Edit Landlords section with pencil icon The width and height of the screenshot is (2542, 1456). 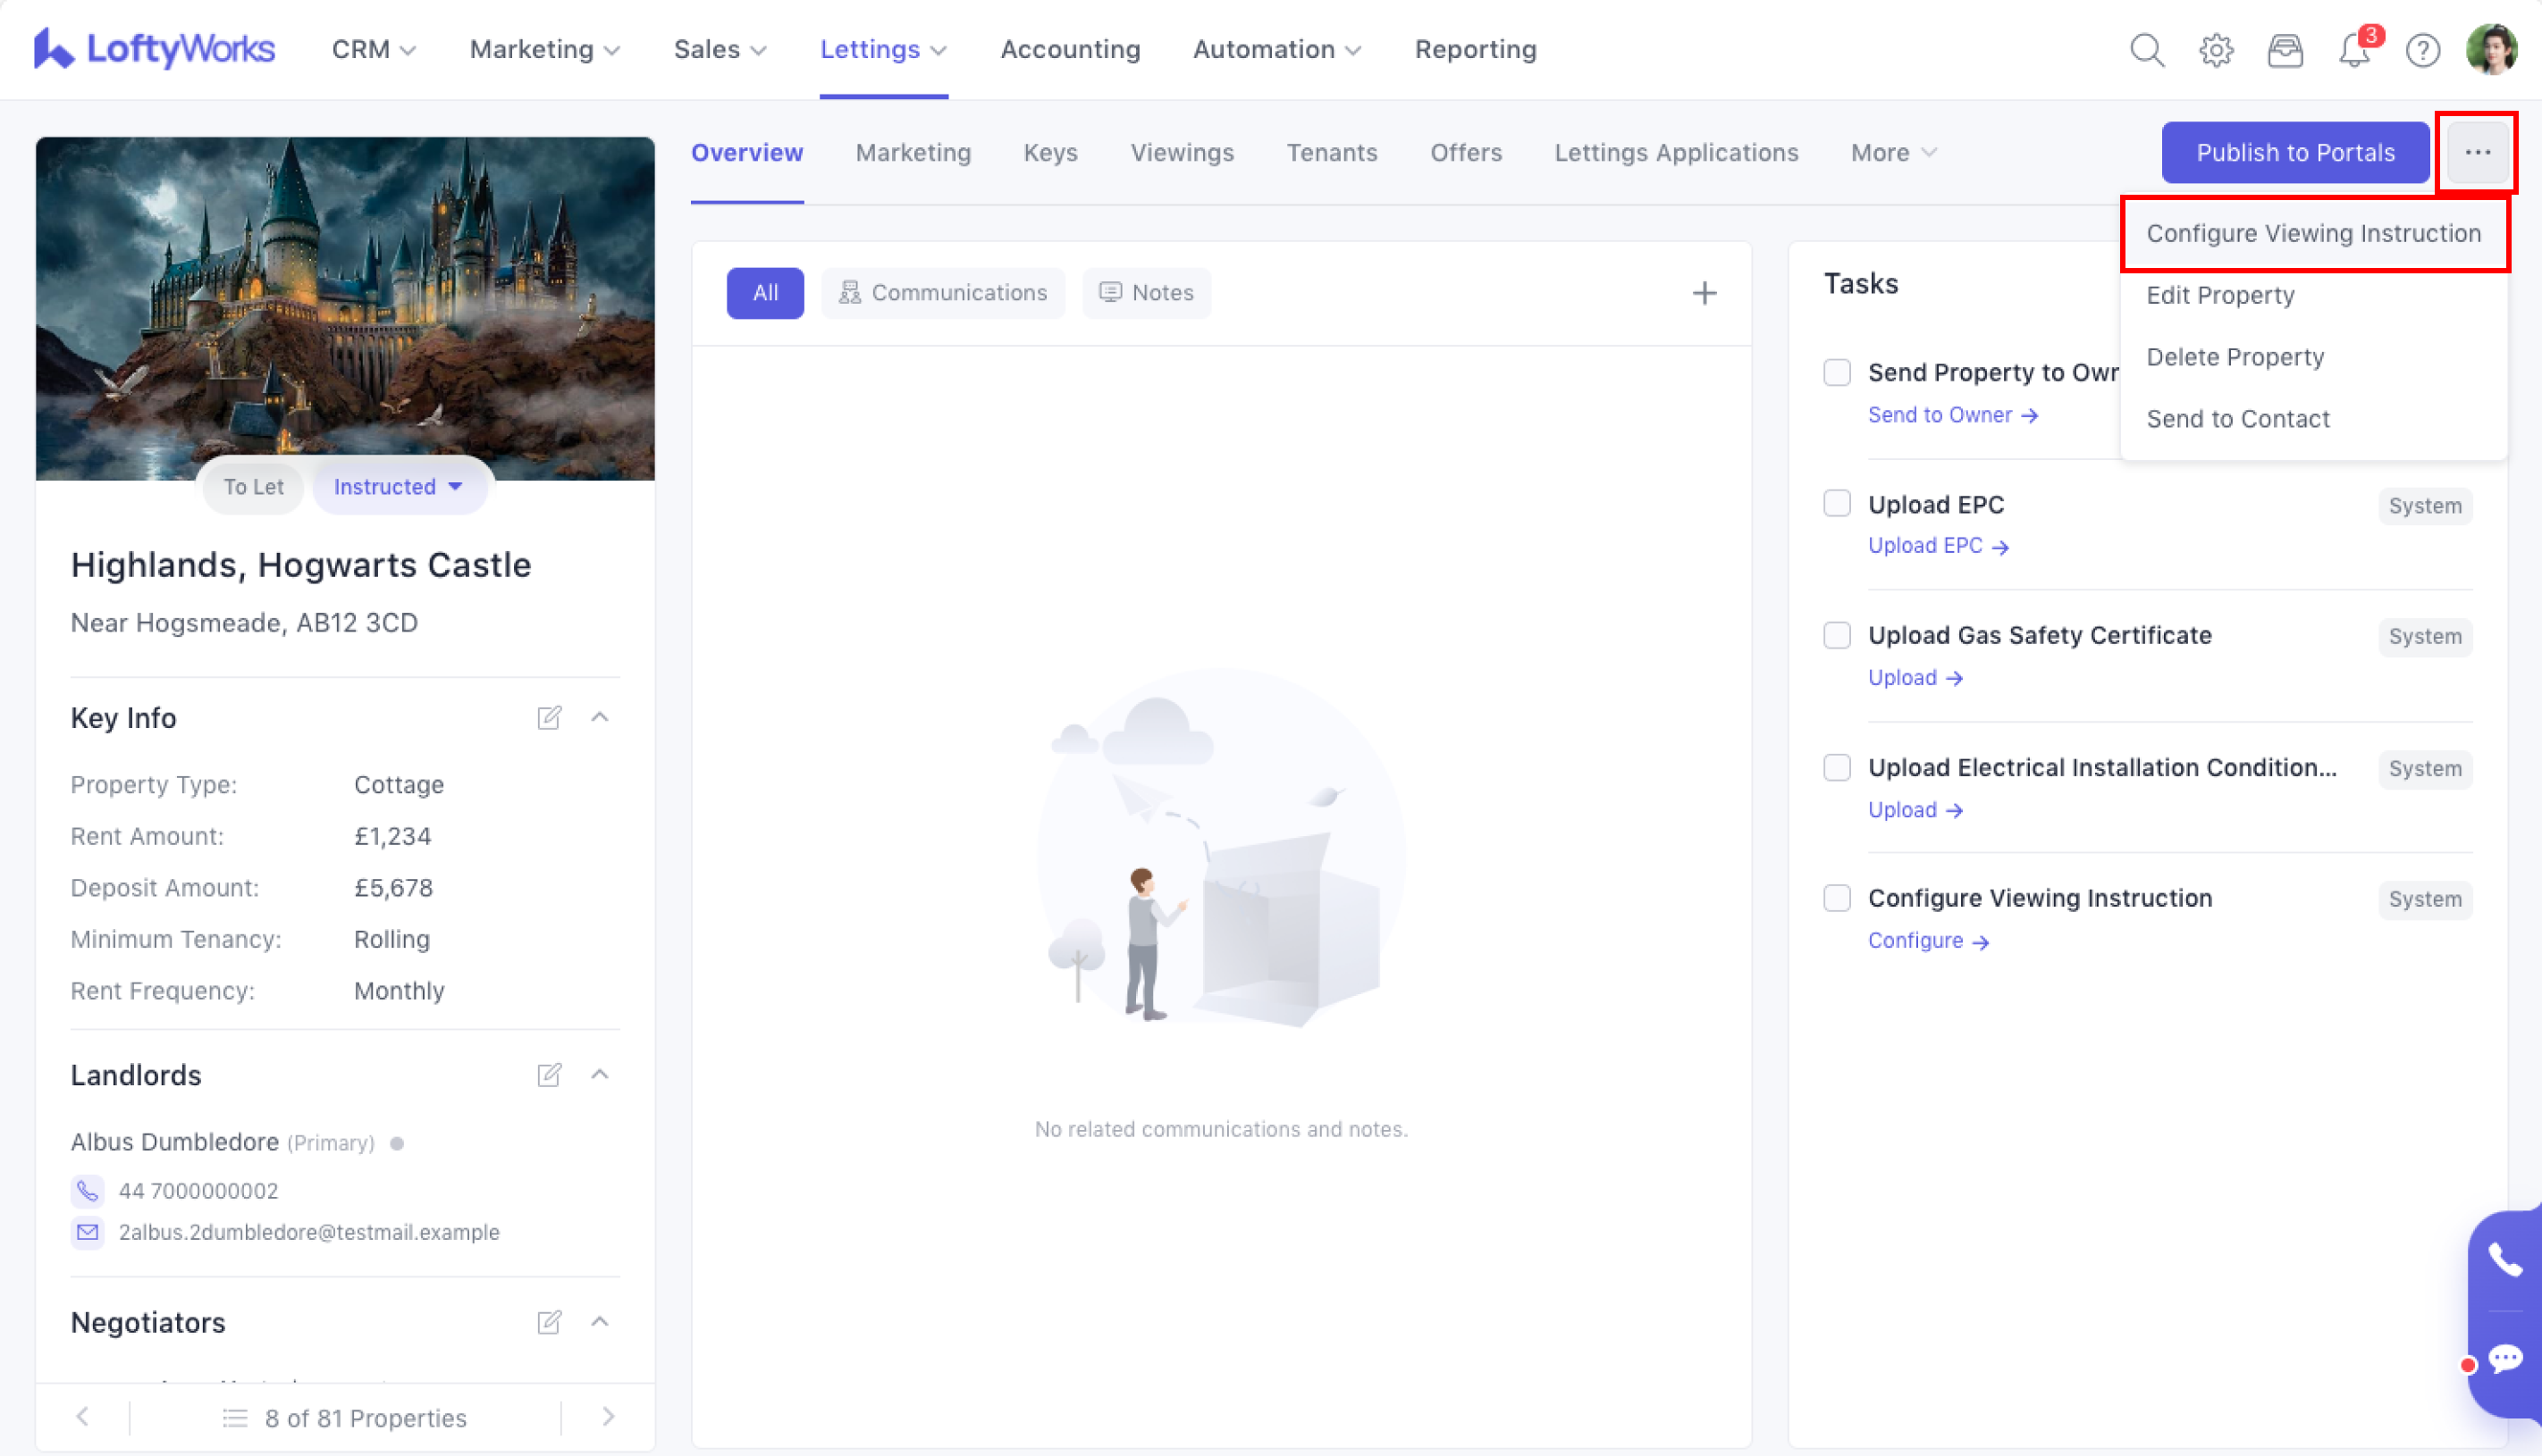[x=549, y=1075]
